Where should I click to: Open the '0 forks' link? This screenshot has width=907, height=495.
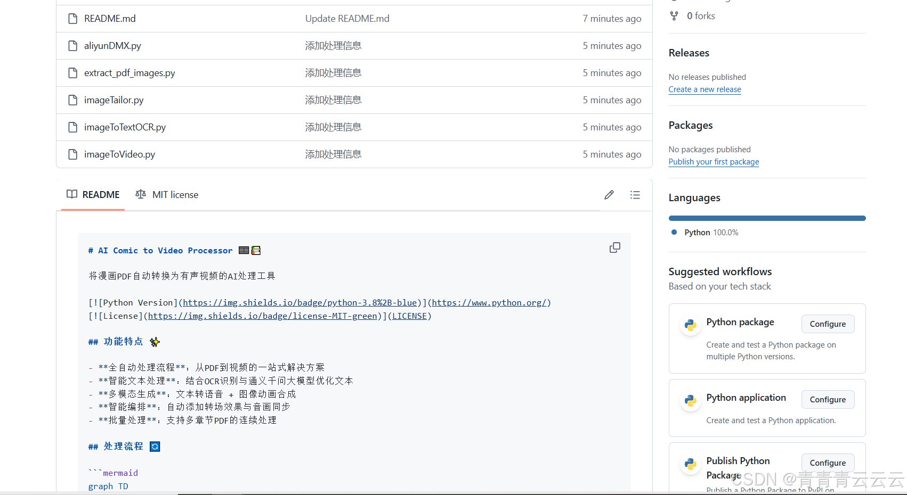pyautogui.click(x=701, y=16)
